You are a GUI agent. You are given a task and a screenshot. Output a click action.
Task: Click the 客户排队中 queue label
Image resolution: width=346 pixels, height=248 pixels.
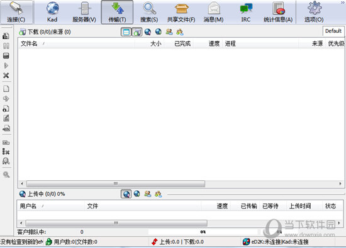point(31,232)
